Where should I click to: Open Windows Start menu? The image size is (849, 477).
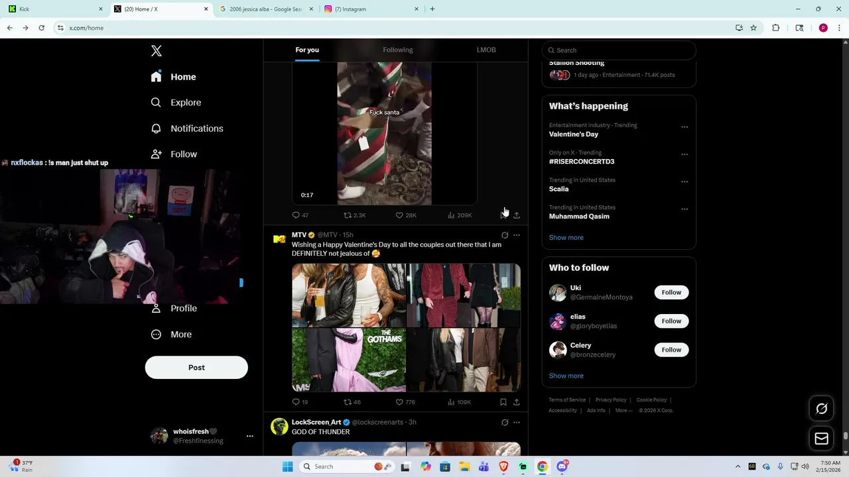coord(287,466)
